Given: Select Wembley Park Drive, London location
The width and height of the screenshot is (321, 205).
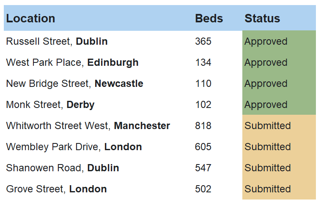Looking at the screenshot, I should click(x=74, y=147).
